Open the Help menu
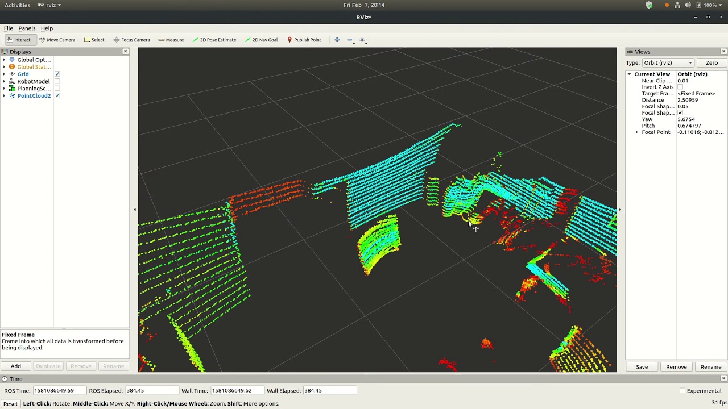 pos(47,28)
